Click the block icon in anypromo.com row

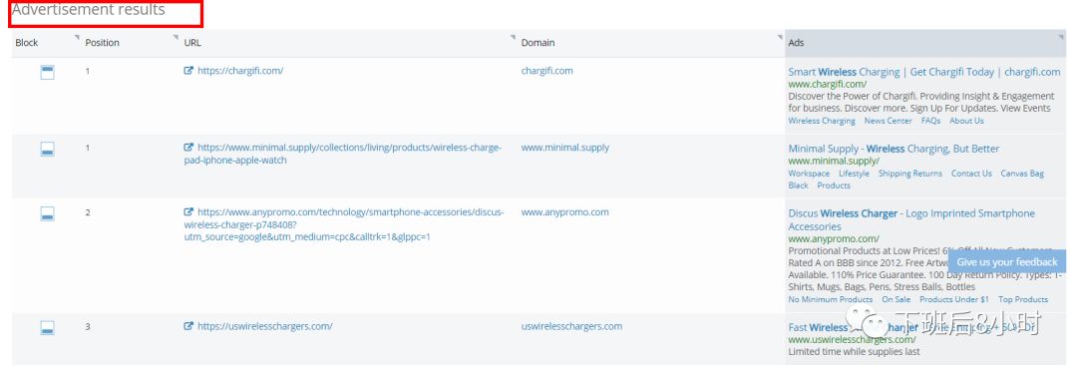click(x=48, y=214)
